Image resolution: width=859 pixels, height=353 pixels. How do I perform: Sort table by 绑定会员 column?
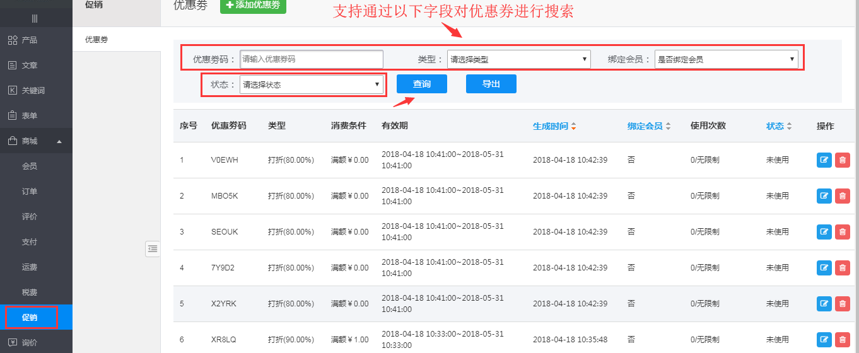648,126
